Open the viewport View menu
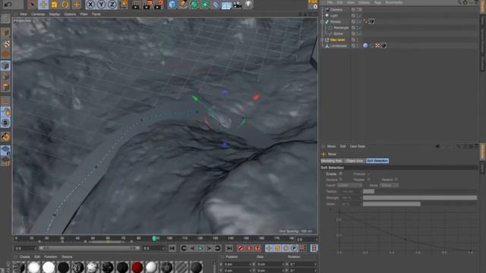The width and height of the screenshot is (486, 273). tap(24, 14)
